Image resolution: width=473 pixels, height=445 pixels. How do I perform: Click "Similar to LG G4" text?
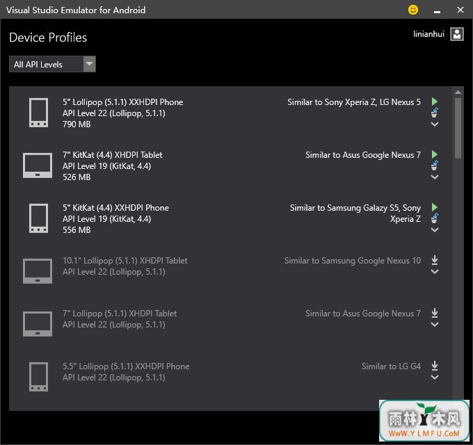(x=391, y=366)
